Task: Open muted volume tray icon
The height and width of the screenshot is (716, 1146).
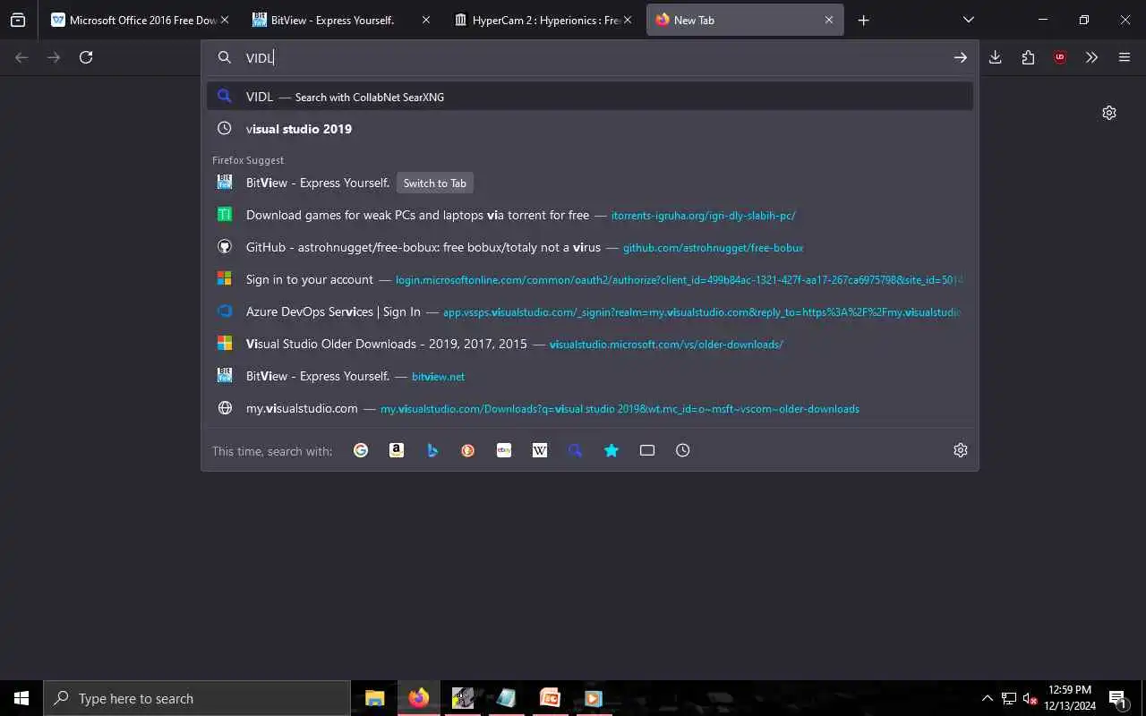Action: pos(1030,698)
